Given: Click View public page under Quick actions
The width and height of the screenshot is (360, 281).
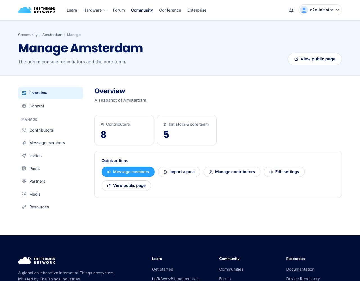Looking at the screenshot, I should [126, 186].
